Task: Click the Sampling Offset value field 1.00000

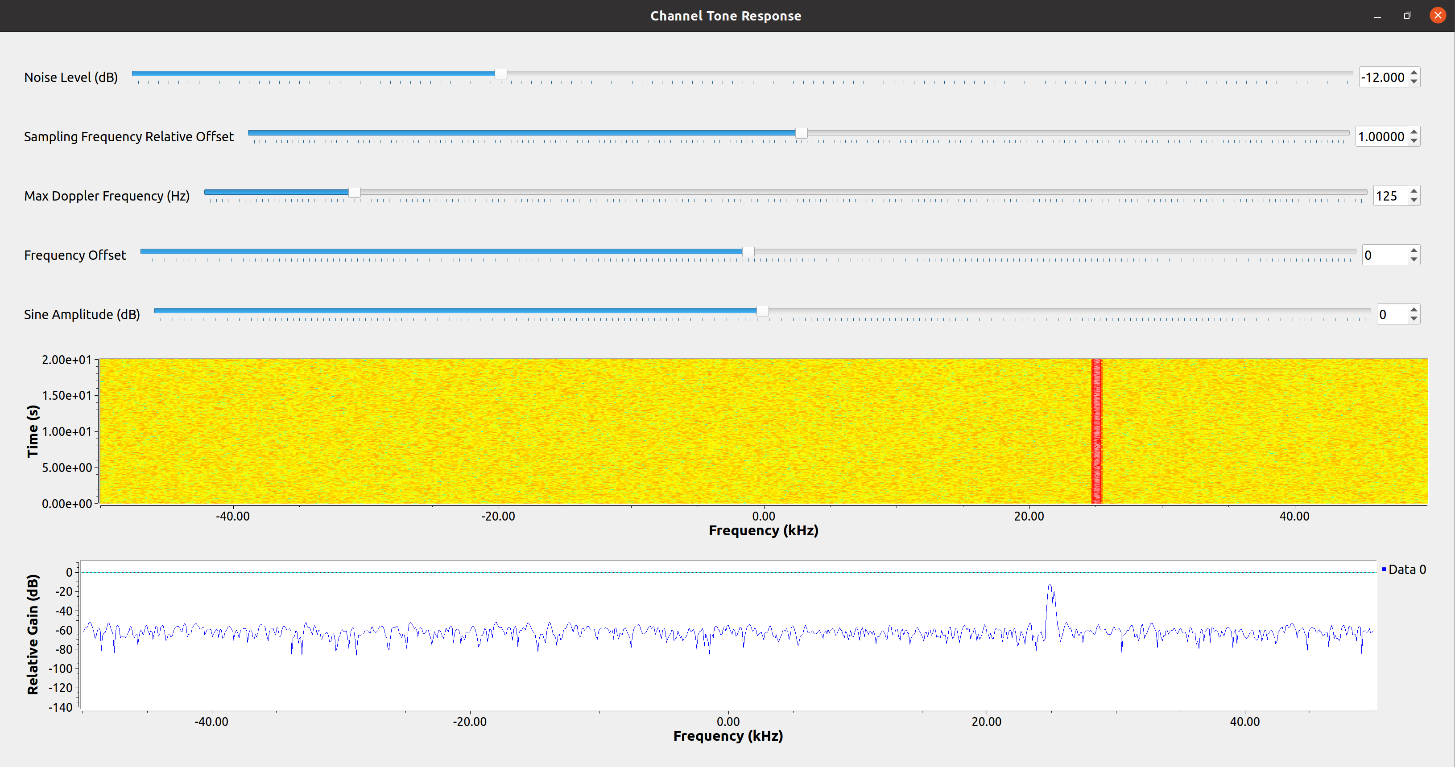Action: click(1381, 136)
